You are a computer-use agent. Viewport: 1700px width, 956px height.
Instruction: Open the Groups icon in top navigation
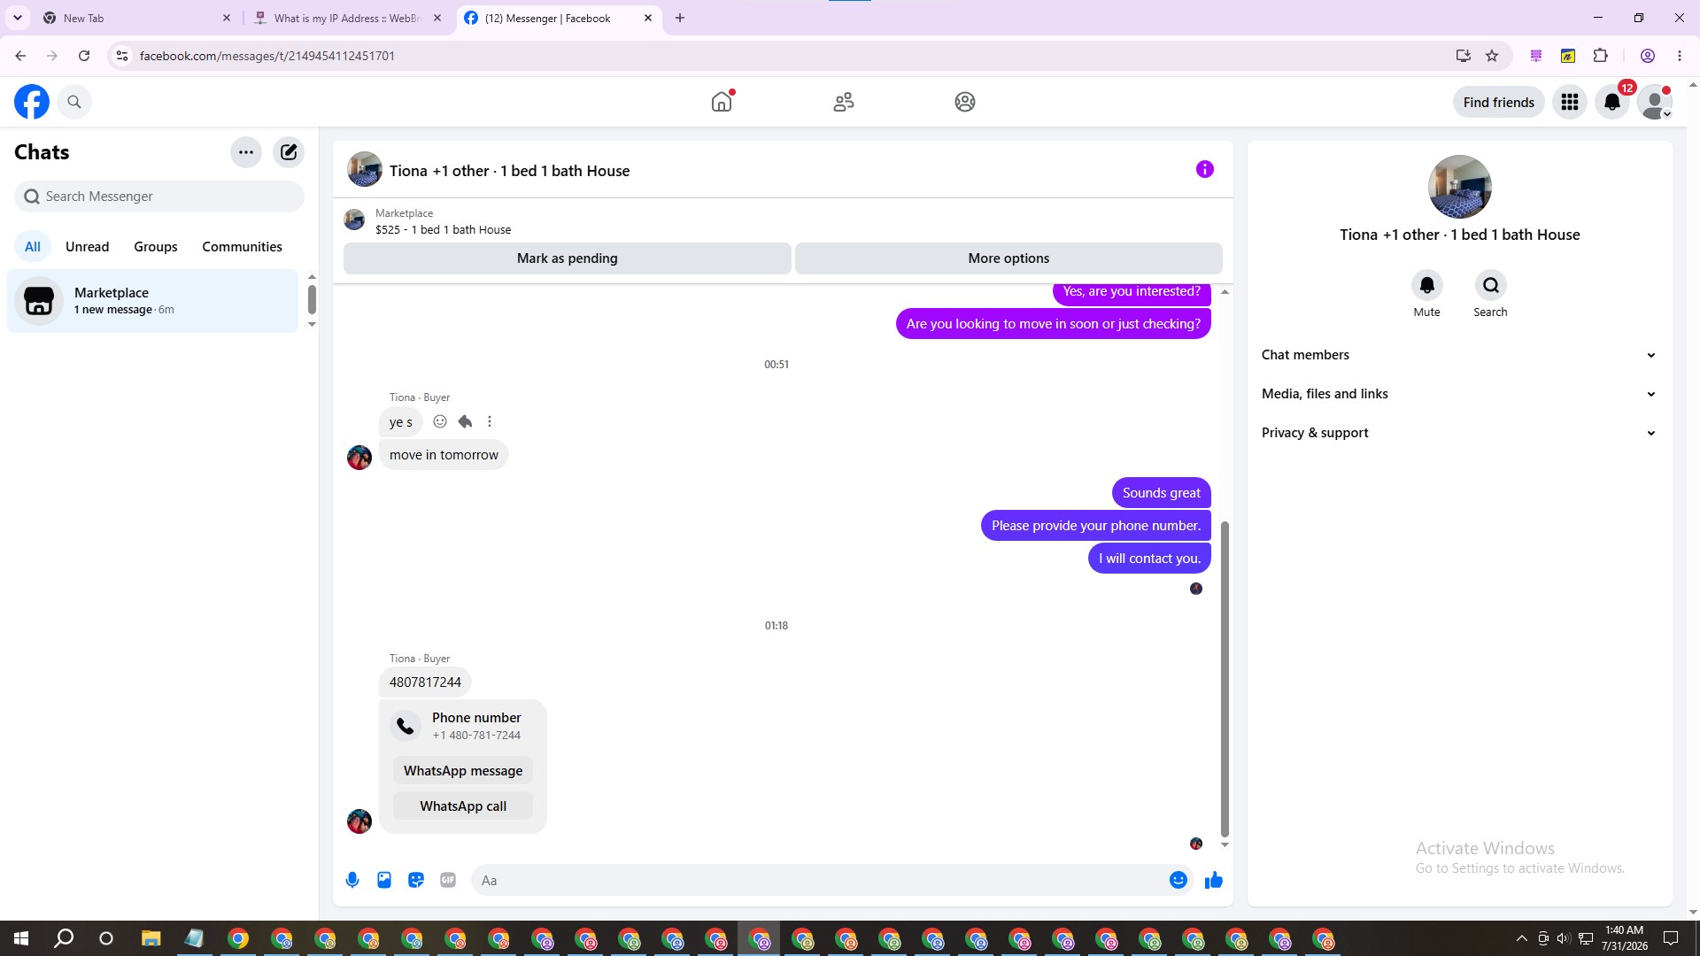pos(965,102)
